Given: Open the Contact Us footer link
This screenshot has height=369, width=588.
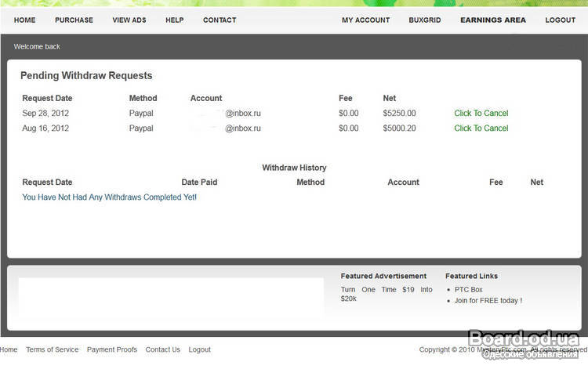Looking at the screenshot, I should 162,349.
